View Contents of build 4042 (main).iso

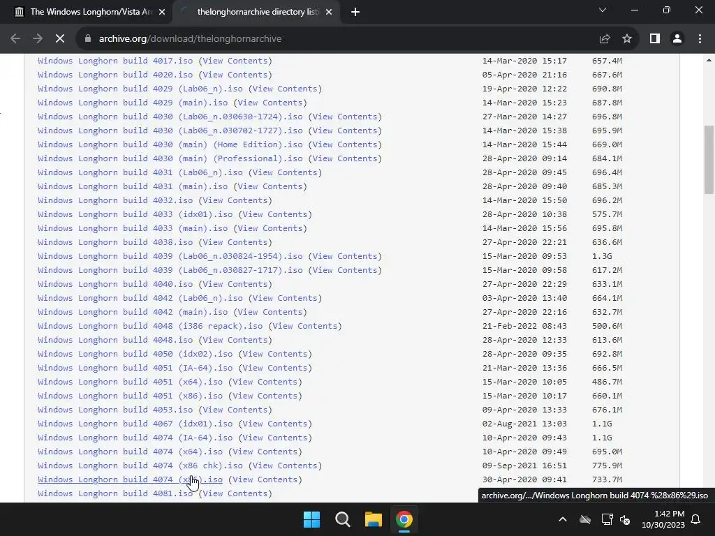[x=270, y=312]
